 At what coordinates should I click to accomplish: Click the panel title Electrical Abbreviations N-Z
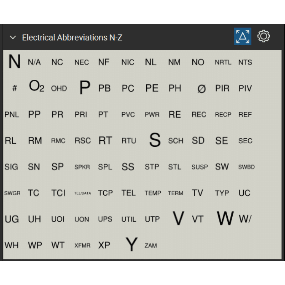(72, 37)
